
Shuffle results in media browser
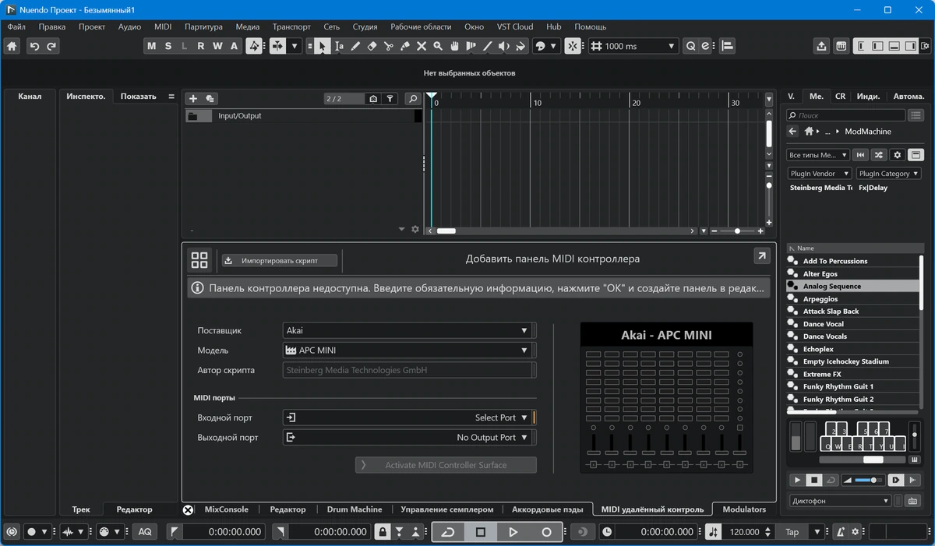[879, 155]
